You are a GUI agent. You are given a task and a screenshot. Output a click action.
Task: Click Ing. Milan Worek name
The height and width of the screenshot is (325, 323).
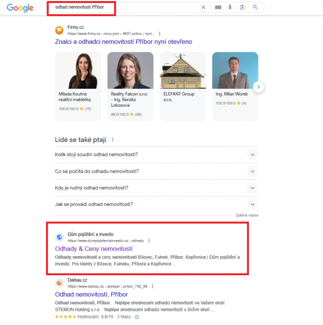pyautogui.click(x=232, y=94)
